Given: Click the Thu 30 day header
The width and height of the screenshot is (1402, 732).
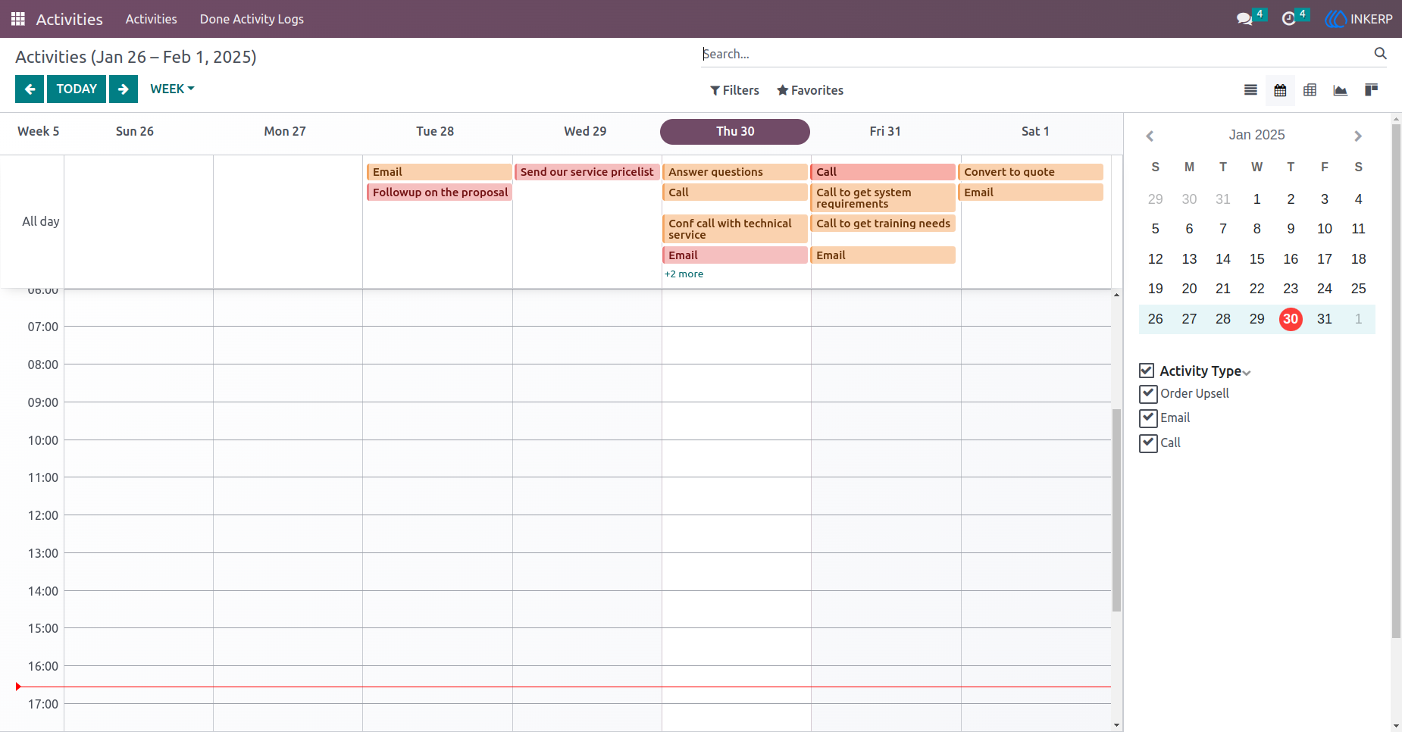Looking at the screenshot, I should 735,131.
